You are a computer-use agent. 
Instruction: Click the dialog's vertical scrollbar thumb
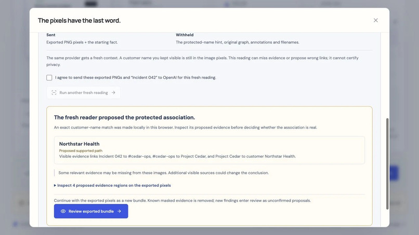387,164
